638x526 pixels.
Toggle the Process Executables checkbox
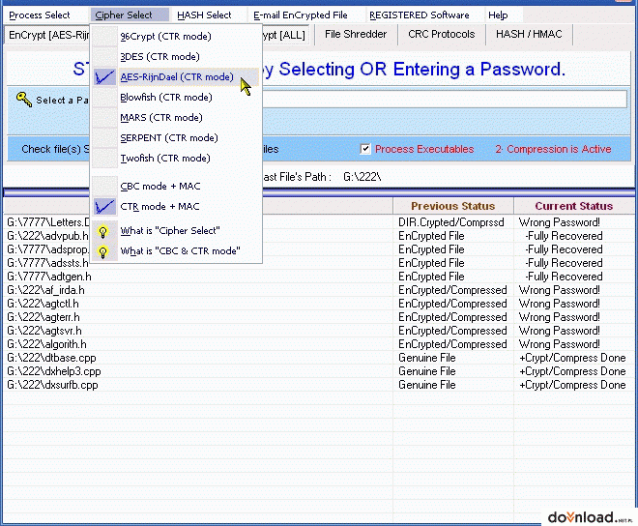point(365,149)
